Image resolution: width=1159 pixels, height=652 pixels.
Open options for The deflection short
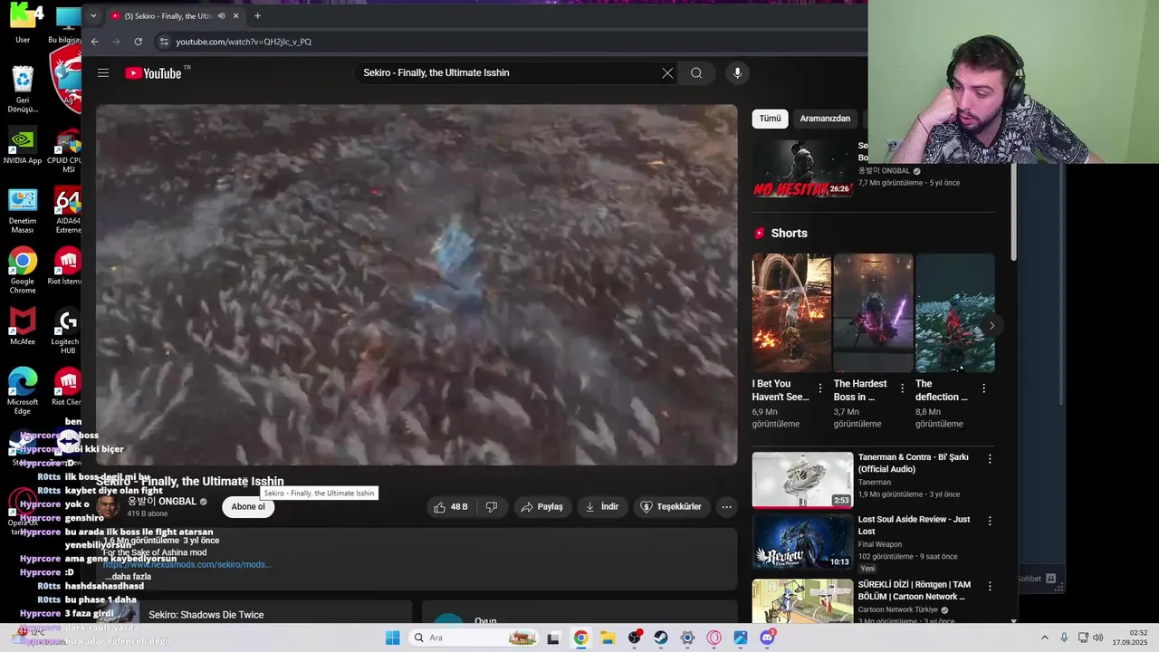point(983,388)
